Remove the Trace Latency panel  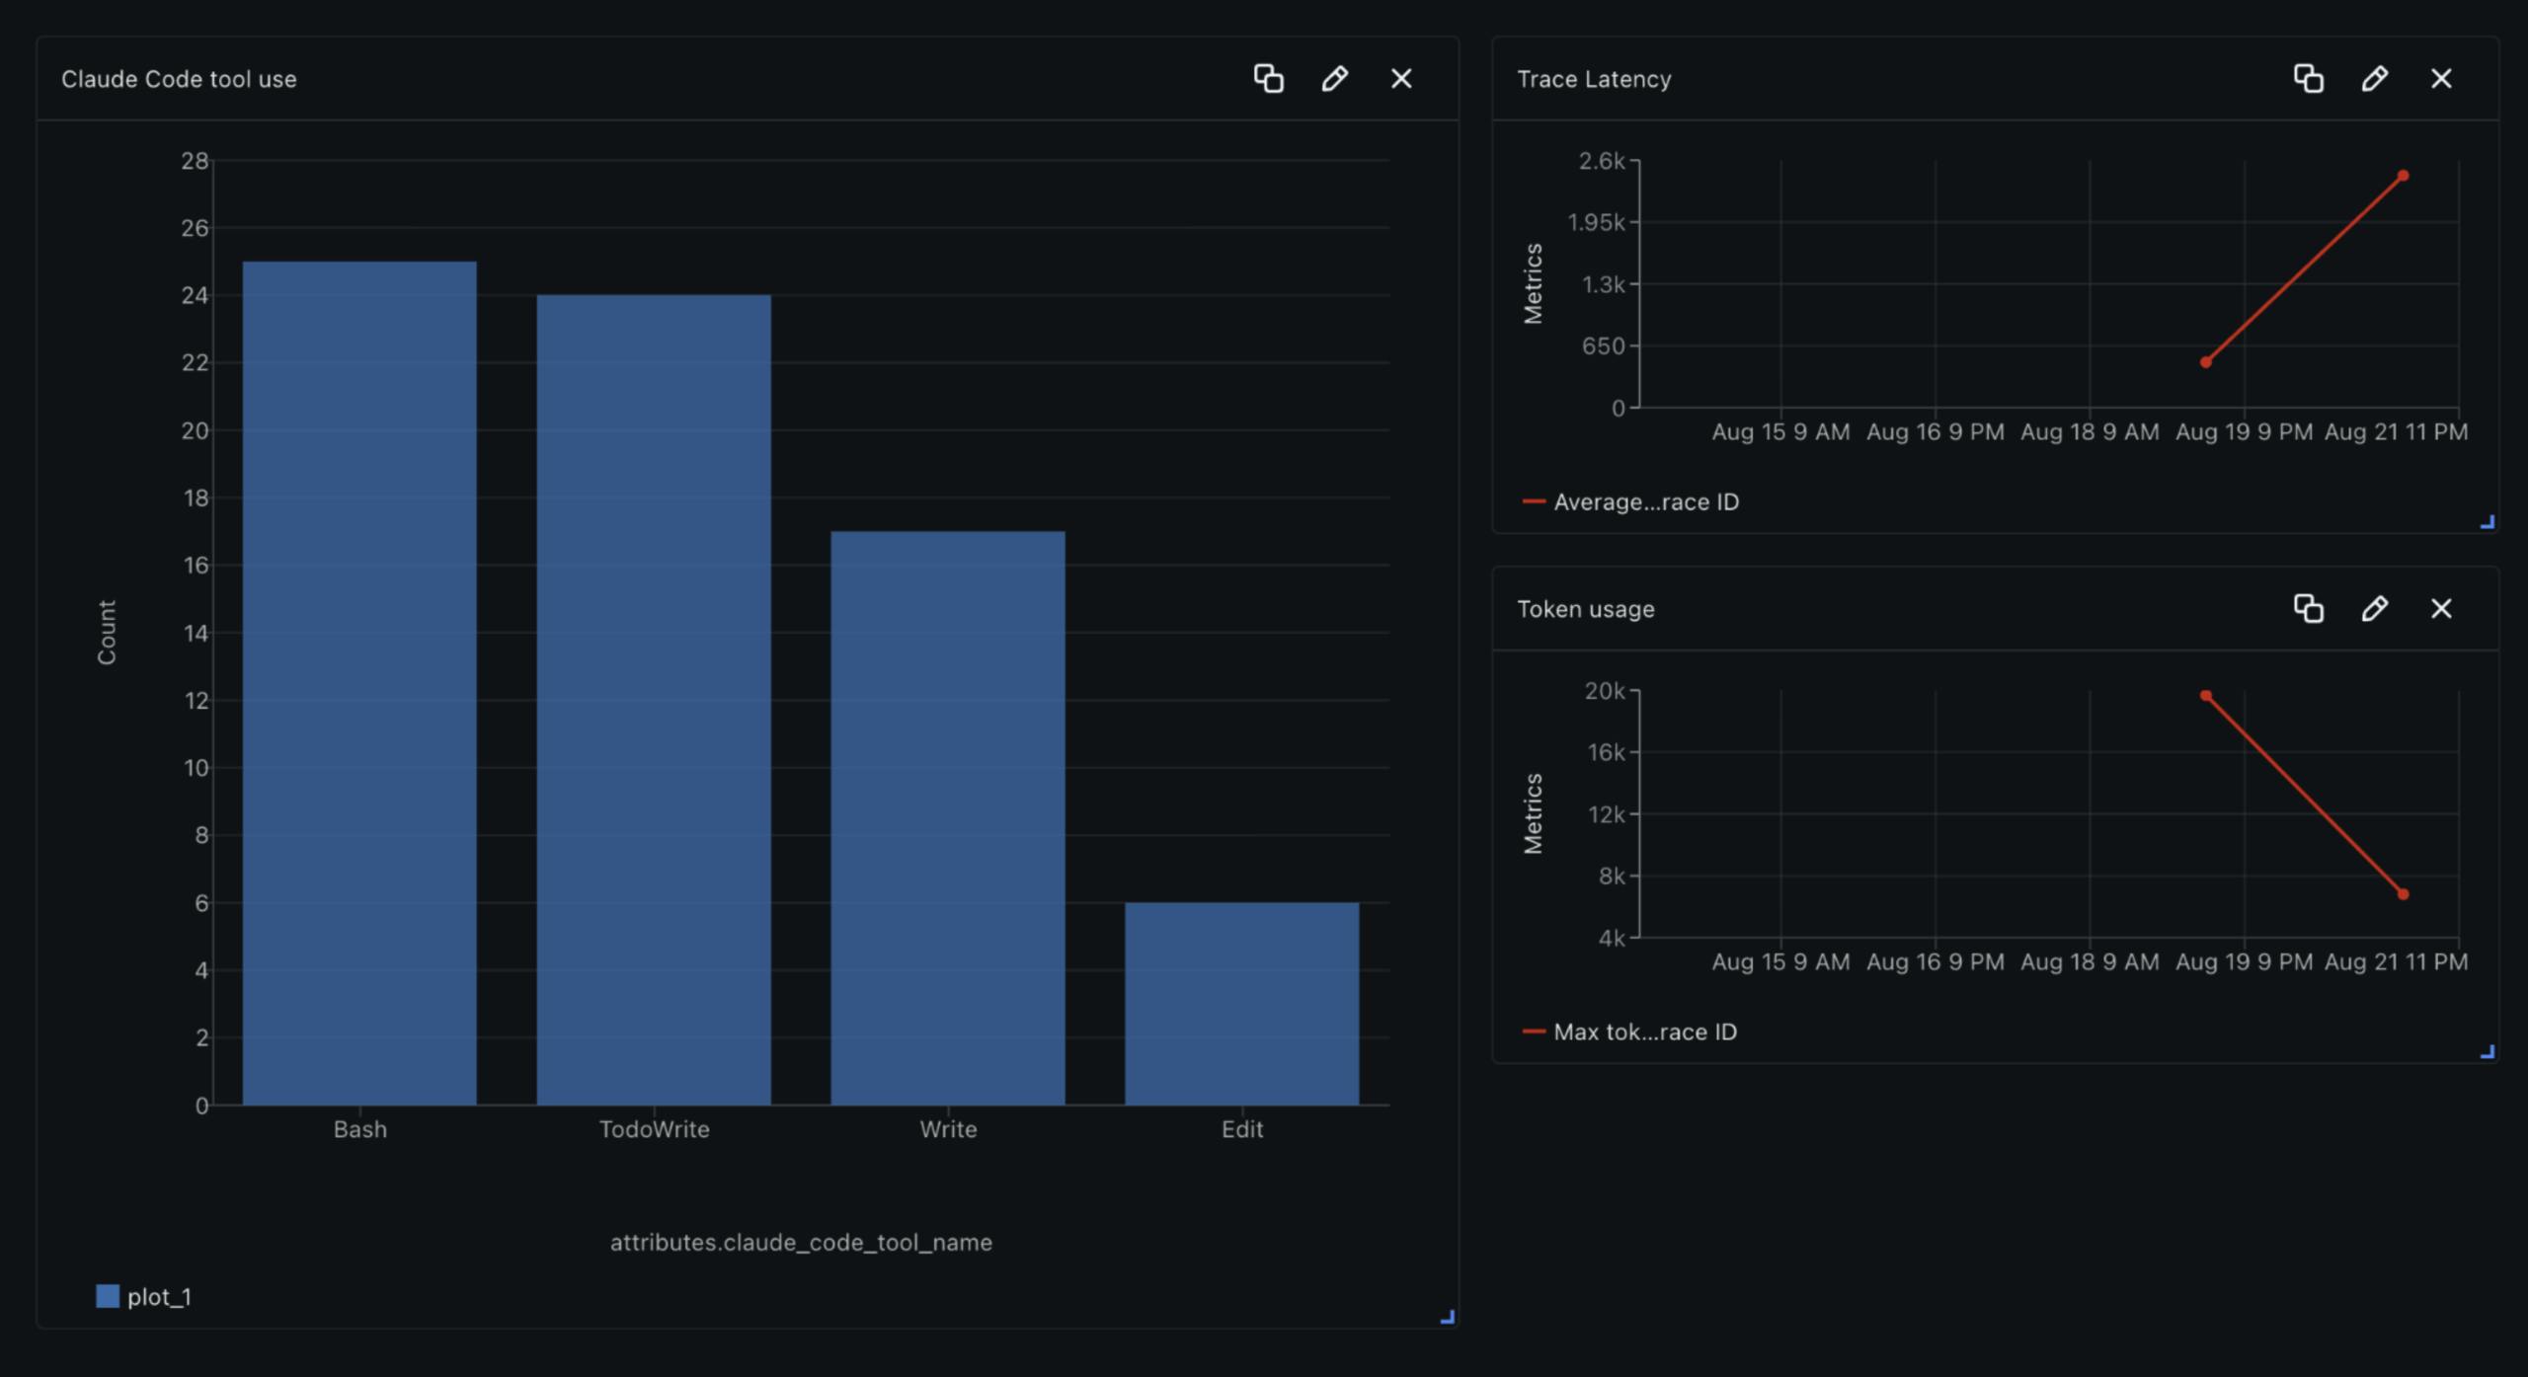pos(2441,78)
